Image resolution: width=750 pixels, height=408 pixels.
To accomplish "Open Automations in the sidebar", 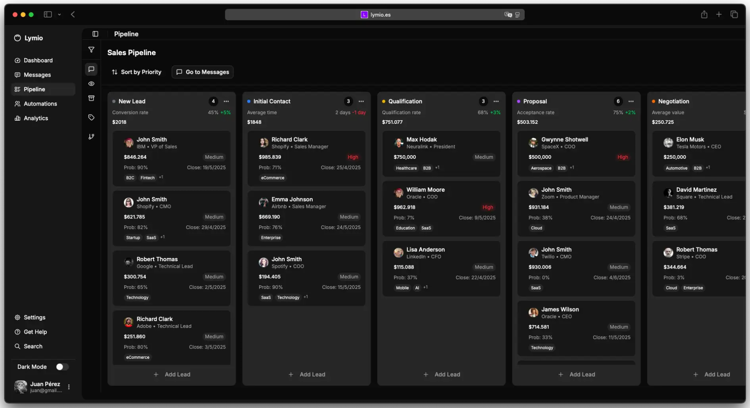I will tap(40, 104).
